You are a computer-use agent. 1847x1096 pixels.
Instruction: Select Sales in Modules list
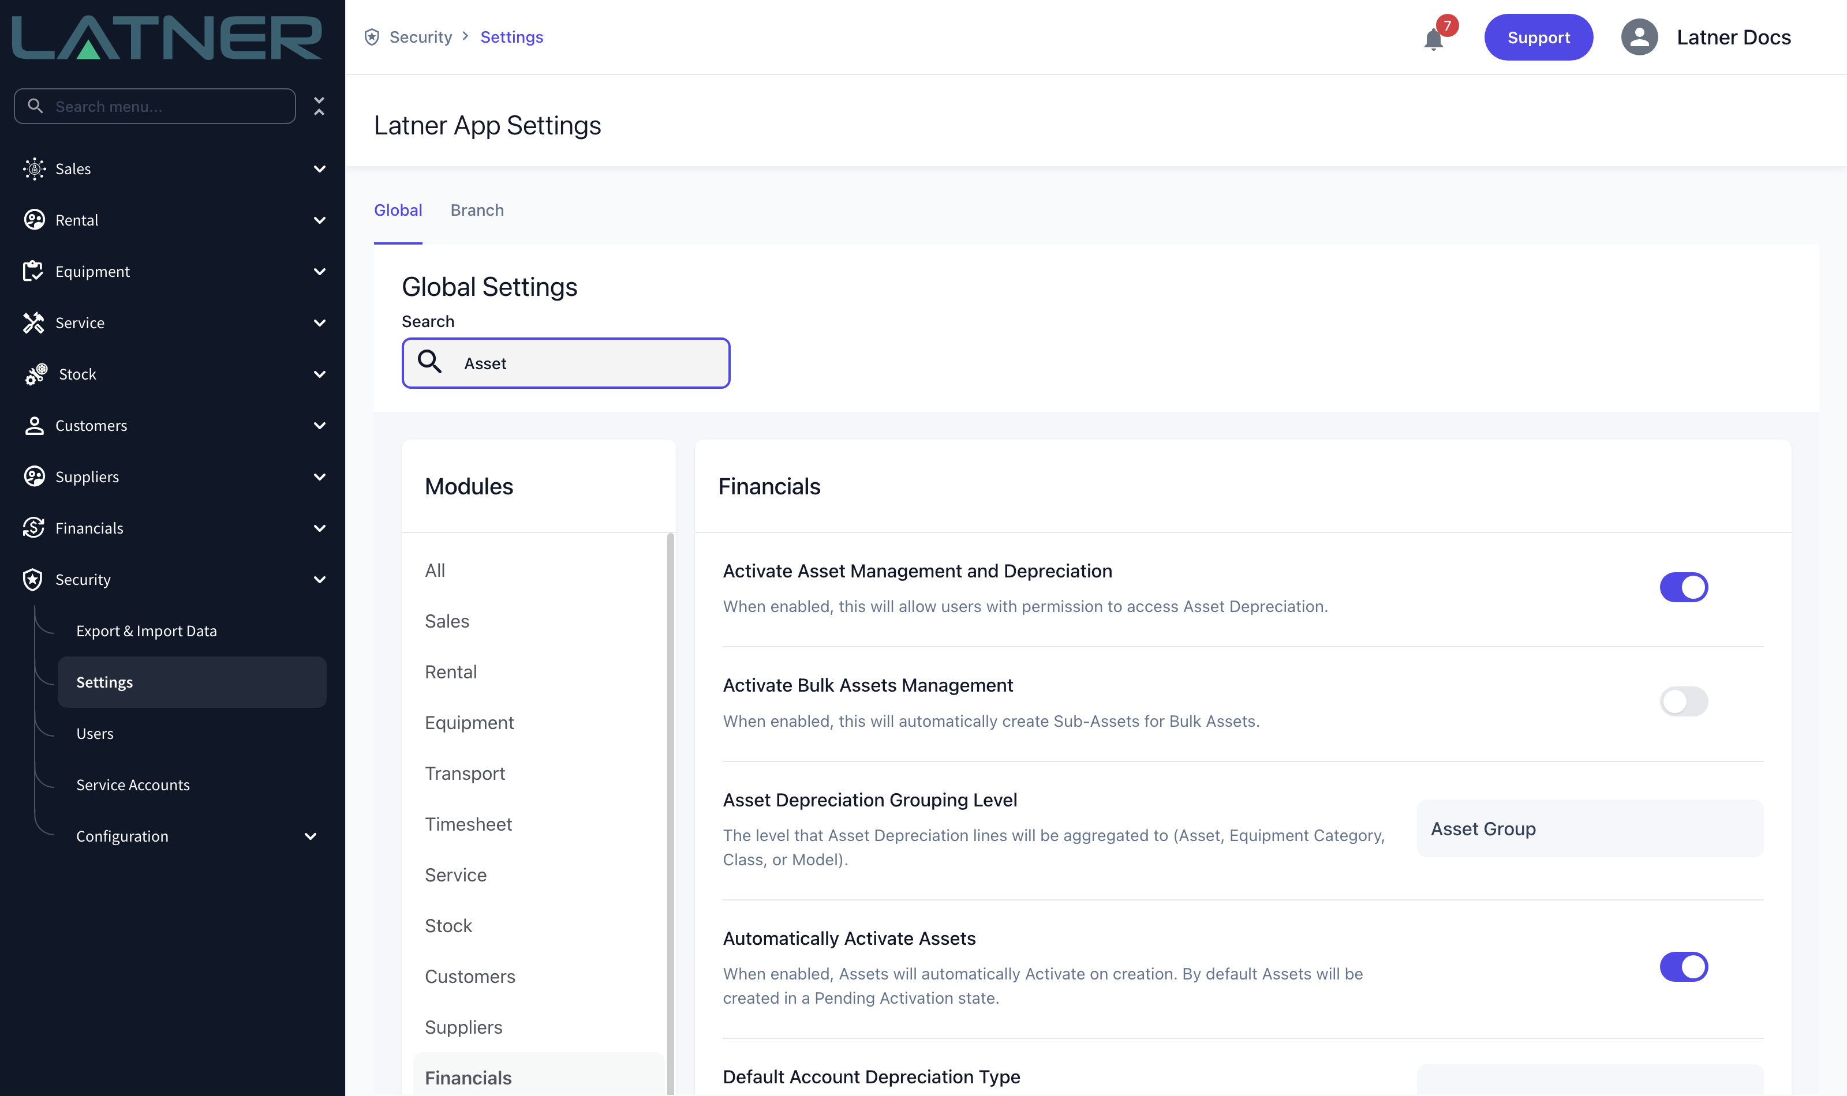click(x=539, y=621)
